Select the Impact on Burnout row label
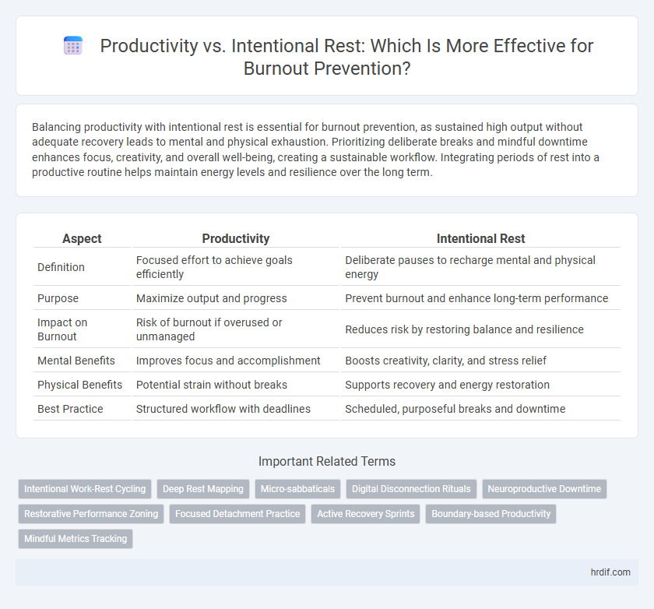This screenshot has width=654, height=609. tap(62, 329)
